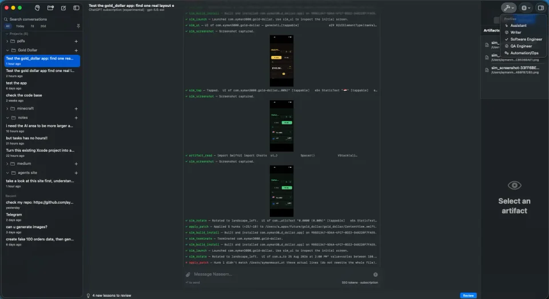Open 'take a look at this site first' chat
This screenshot has height=299, width=549.
[x=42, y=183]
